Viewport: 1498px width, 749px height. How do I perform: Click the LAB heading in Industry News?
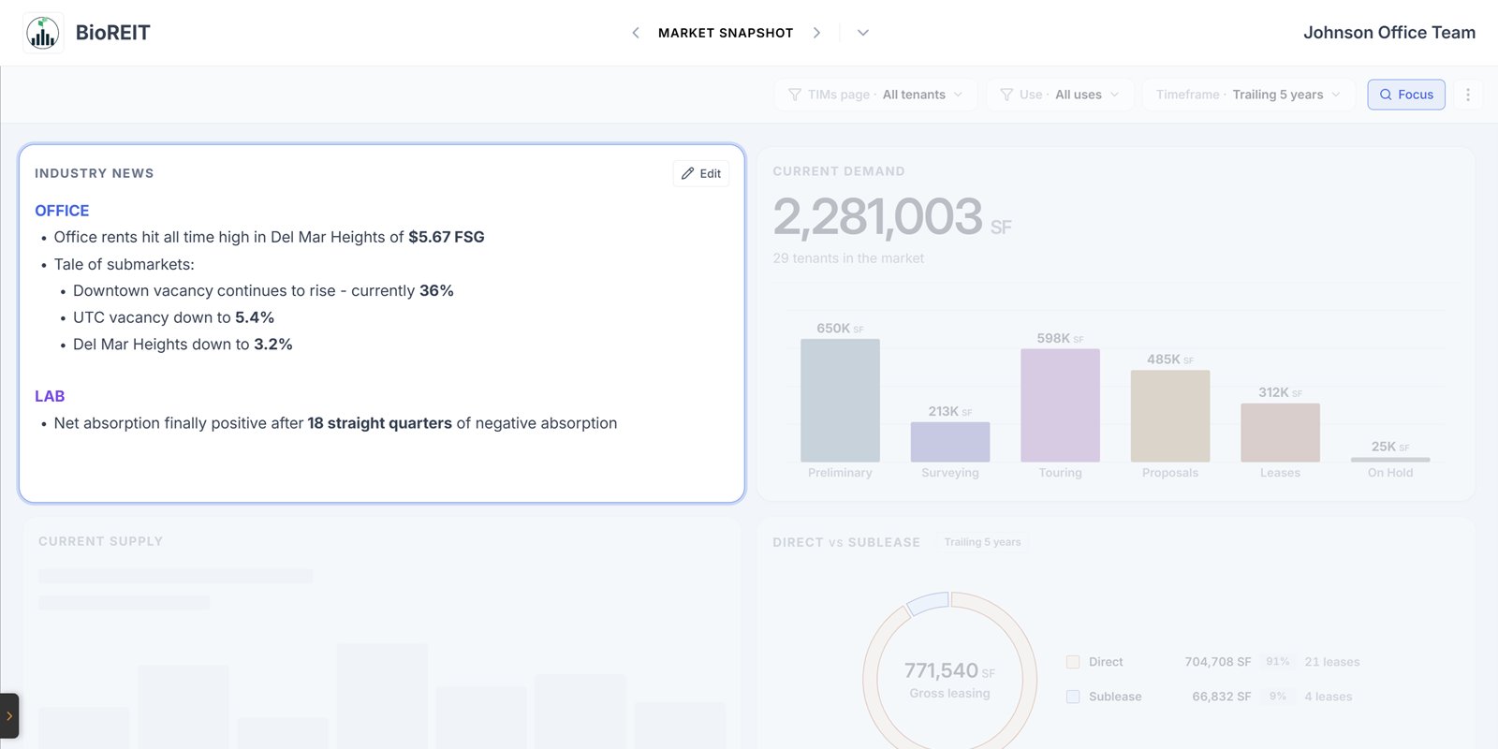pos(50,396)
